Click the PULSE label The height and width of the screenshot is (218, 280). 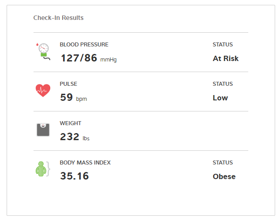(68, 84)
